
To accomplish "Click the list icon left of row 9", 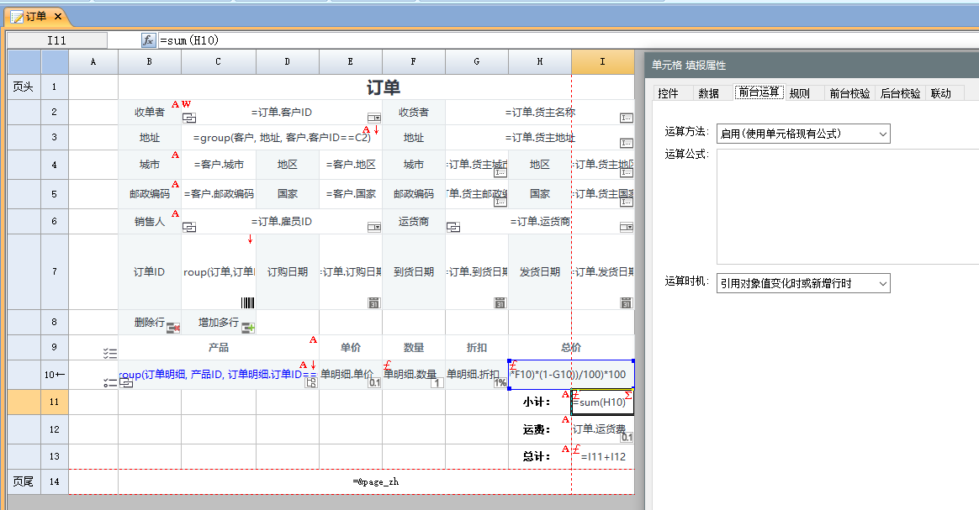I will (109, 354).
